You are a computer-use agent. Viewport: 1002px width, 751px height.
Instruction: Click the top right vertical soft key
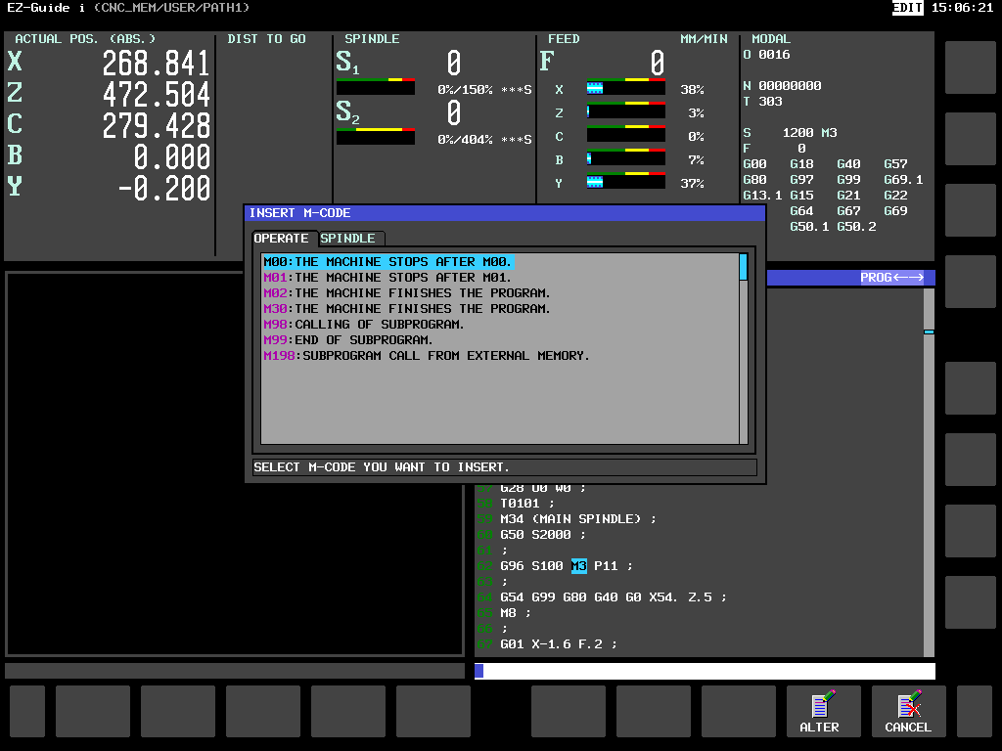tap(970, 67)
